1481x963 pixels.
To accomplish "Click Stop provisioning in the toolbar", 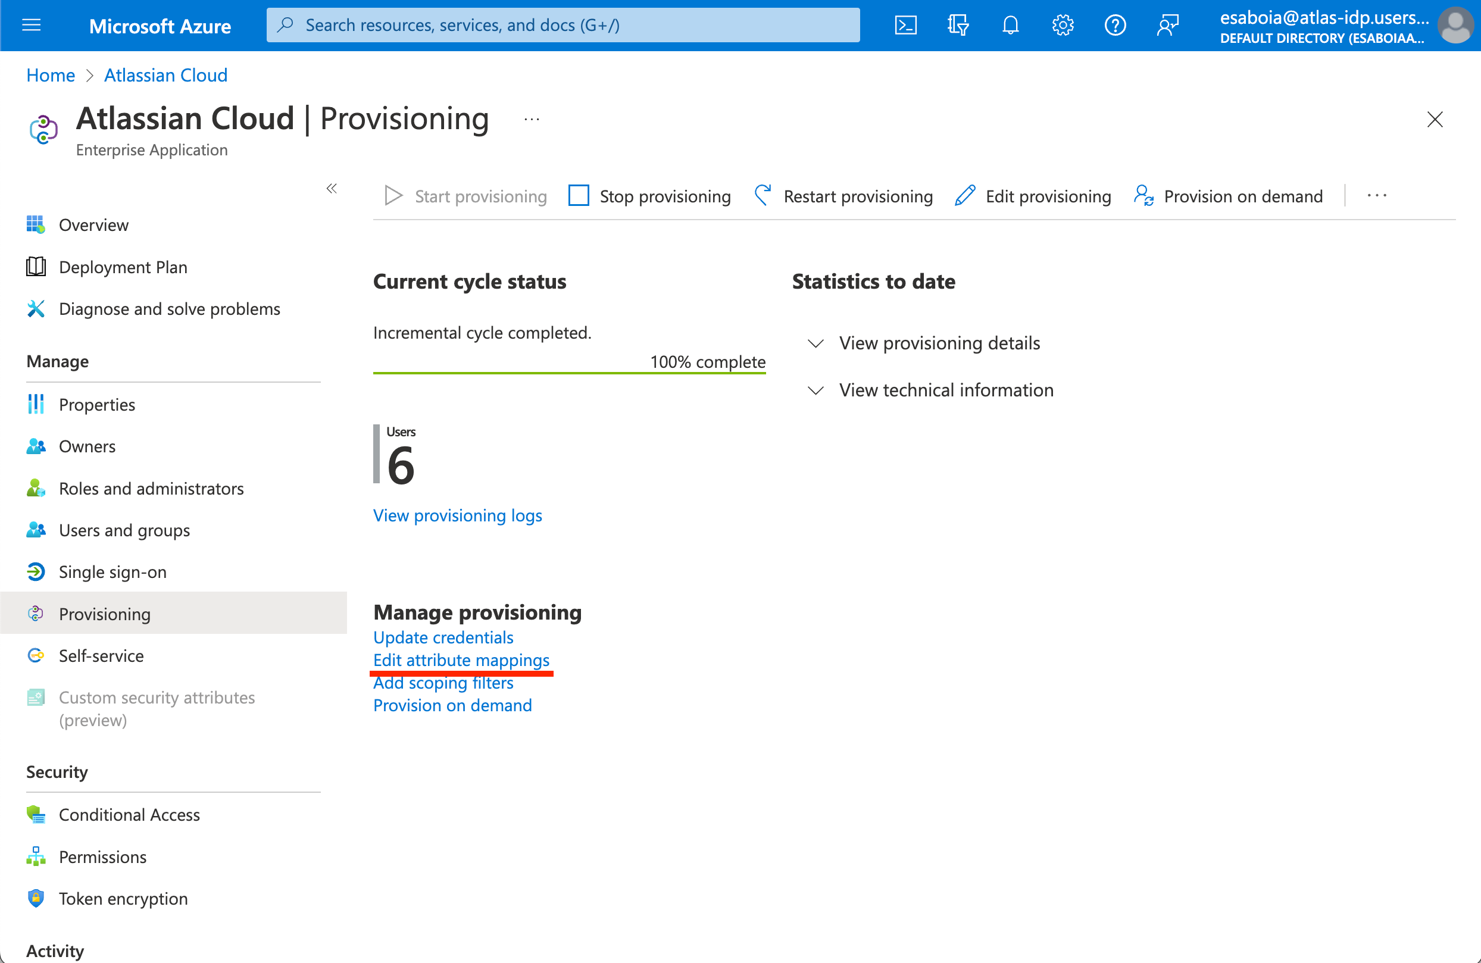I will coord(649,196).
